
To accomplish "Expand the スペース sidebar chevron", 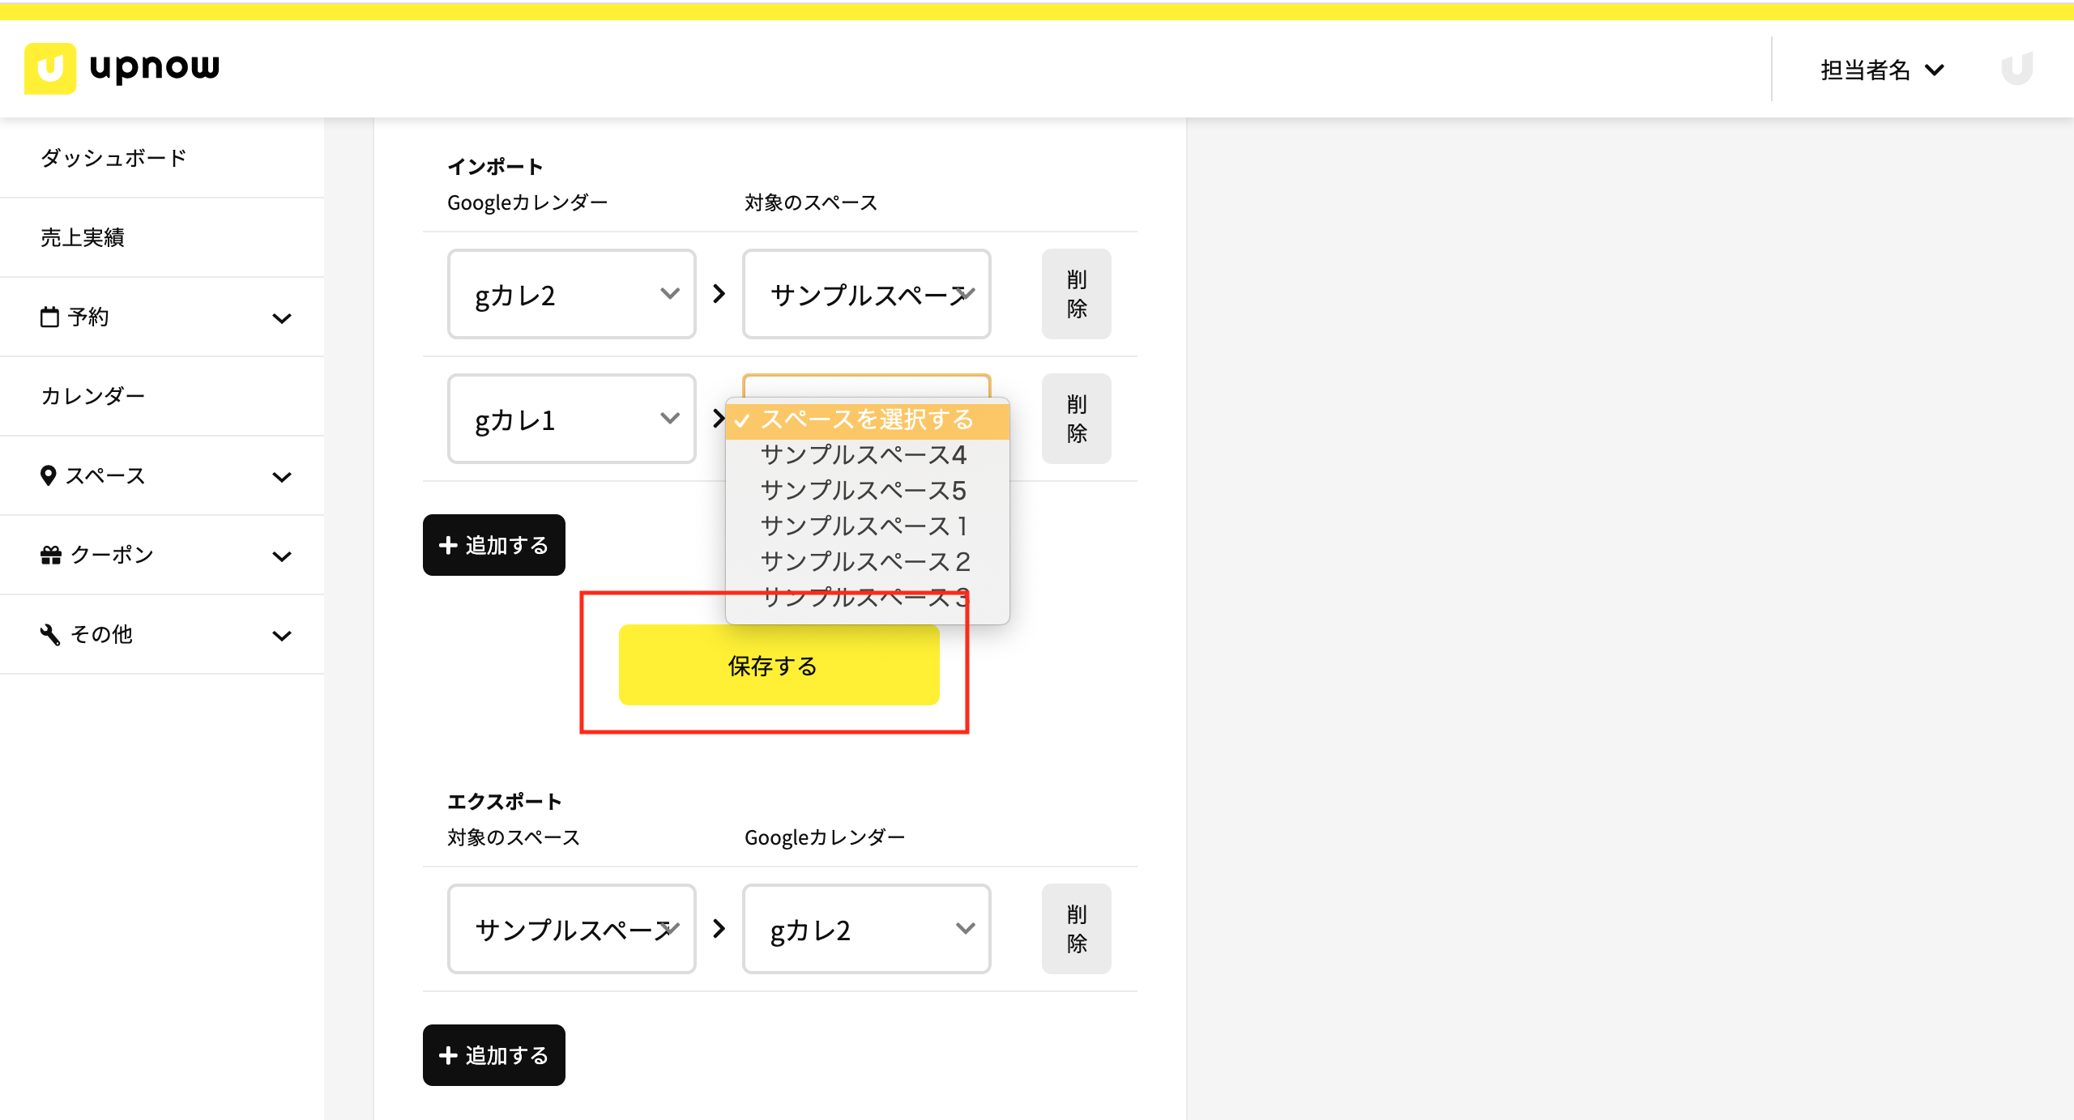I will pyautogui.click(x=282, y=477).
